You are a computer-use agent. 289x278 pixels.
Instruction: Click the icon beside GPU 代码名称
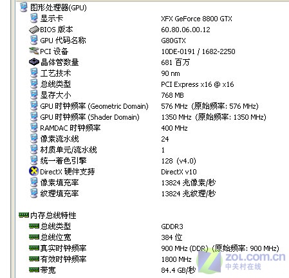click(33, 40)
